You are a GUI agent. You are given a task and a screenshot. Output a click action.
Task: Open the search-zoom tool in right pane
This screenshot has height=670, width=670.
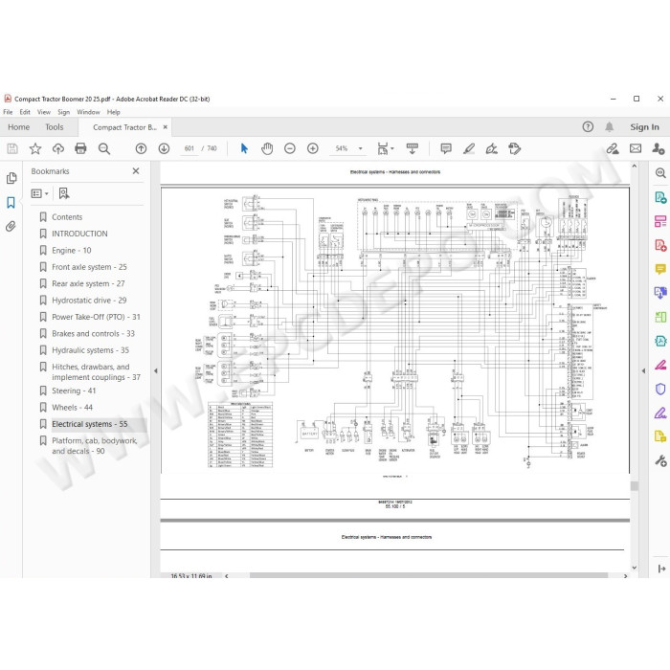(660, 173)
